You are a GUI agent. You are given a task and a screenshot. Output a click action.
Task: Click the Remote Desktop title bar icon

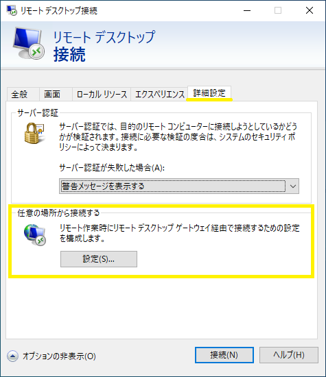tap(12, 10)
